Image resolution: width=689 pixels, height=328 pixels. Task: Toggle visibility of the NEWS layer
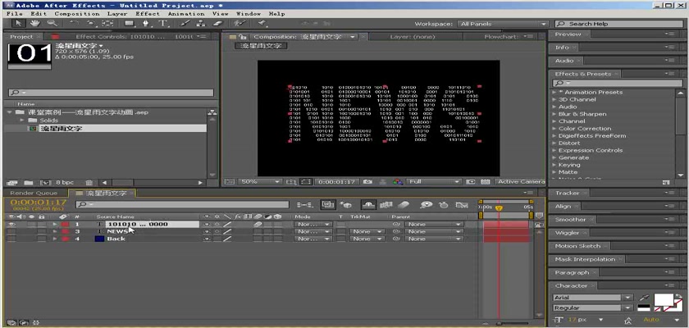click(x=11, y=231)
